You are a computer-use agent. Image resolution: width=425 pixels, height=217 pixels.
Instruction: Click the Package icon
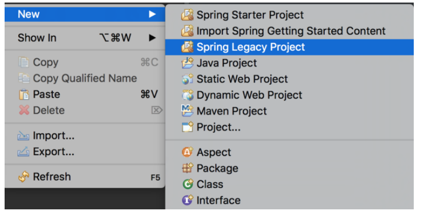pos(188,168)
